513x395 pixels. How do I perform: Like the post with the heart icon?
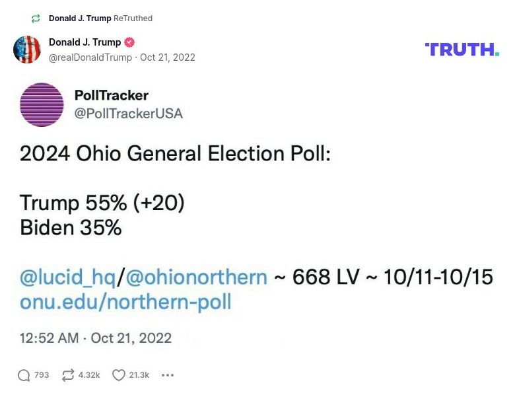118,375
